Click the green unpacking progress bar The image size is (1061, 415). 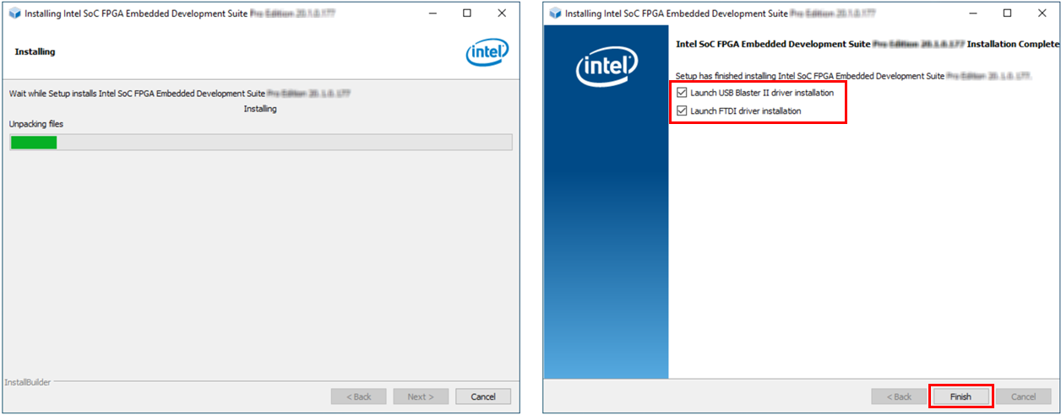(260, 143)
